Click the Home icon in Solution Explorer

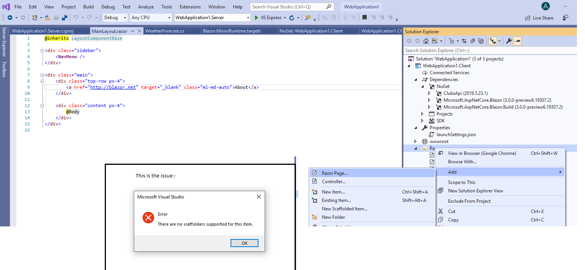(426, 41)
